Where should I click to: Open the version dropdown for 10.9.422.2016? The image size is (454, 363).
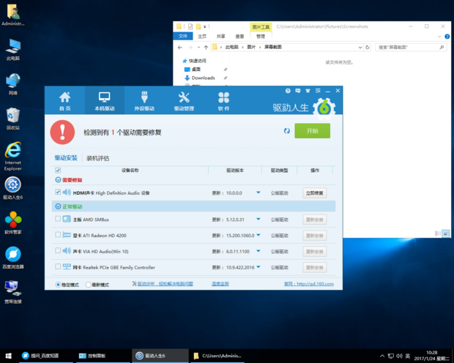pyautogui.click(x=258, y=267)
